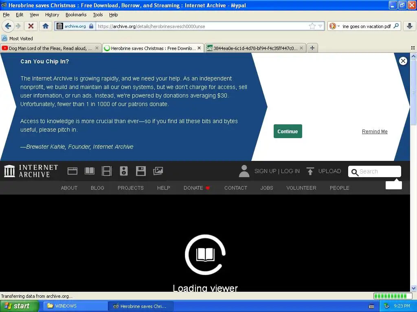Click the upload arrow icon
Screen dimensions: 417x312
coord(310,171)
